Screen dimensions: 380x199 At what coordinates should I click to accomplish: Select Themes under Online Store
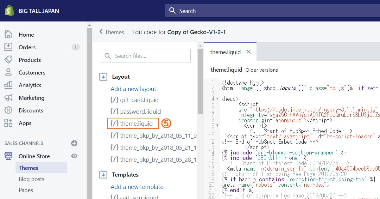41,168
